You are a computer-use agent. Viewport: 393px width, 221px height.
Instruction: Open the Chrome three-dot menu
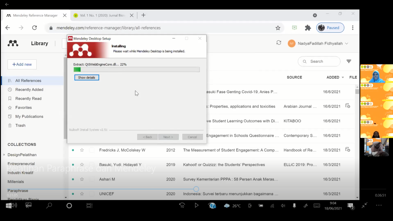(353, 28)
